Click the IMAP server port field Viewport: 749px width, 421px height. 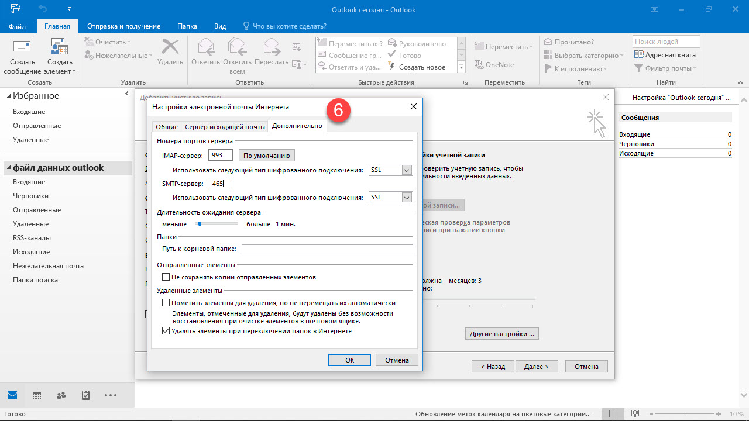pos(221,156)
